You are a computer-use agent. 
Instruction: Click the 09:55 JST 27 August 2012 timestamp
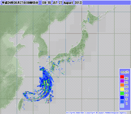[x=62, y=3]
